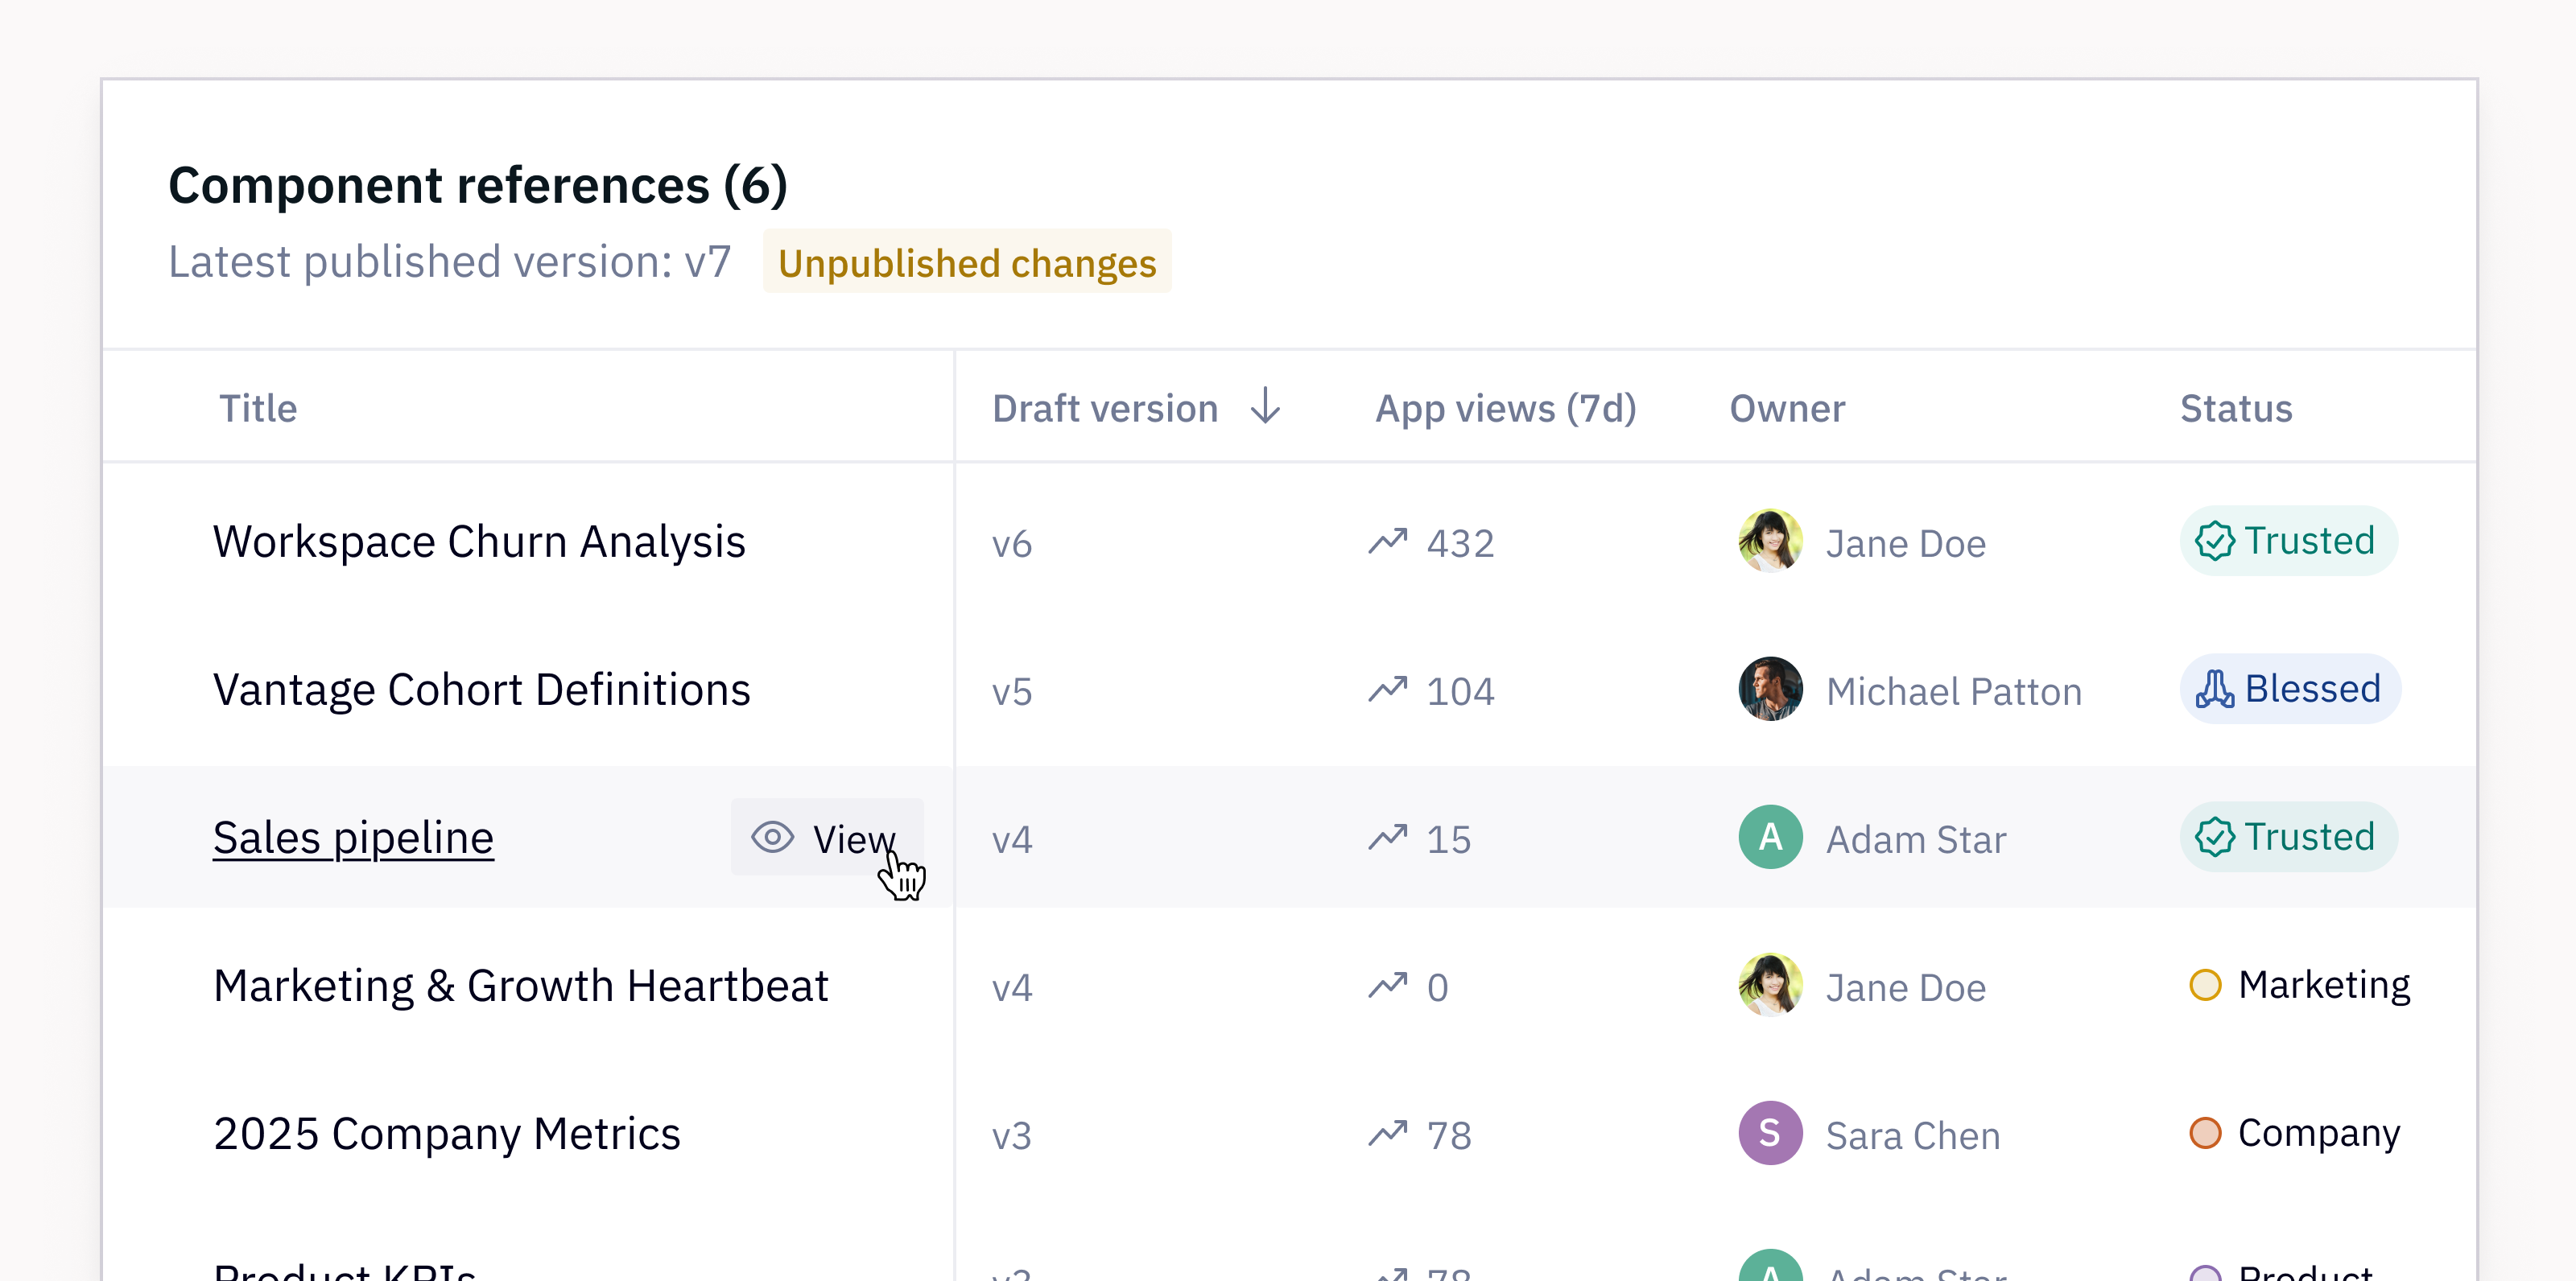The width and height of the screenshot is (2576, 1281).
Task: Click the Unpublished changes badge
Action: (x=967, y=263)
